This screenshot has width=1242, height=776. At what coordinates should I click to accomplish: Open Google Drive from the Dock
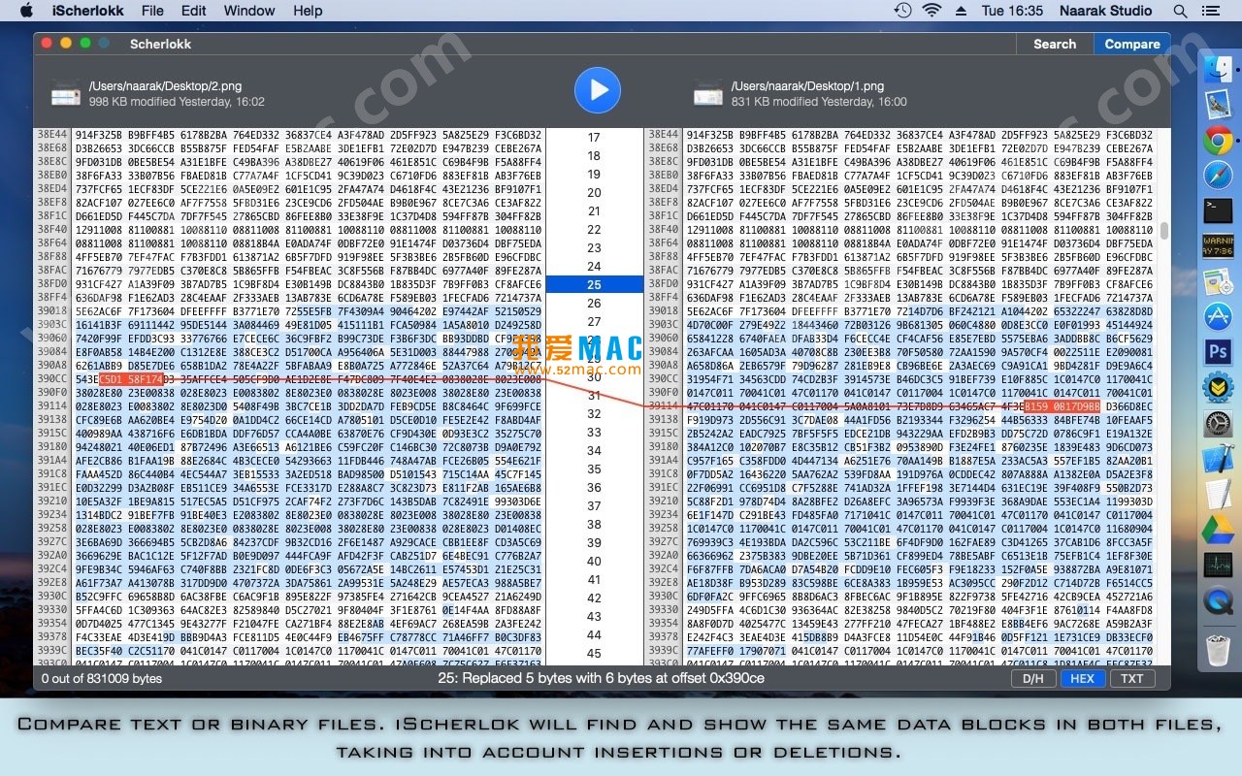[x=1218, y=530]
